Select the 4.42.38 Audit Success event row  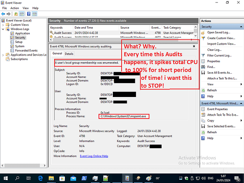(121, 33)
